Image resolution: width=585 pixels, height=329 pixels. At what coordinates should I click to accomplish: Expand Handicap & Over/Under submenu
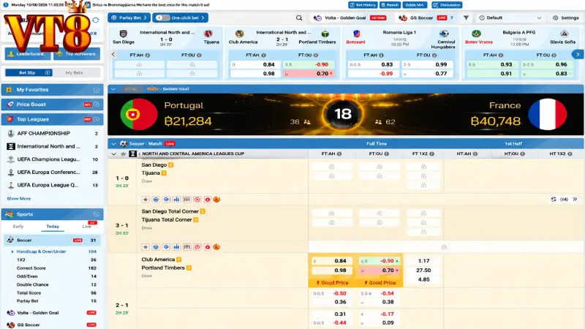pos(41,252)
